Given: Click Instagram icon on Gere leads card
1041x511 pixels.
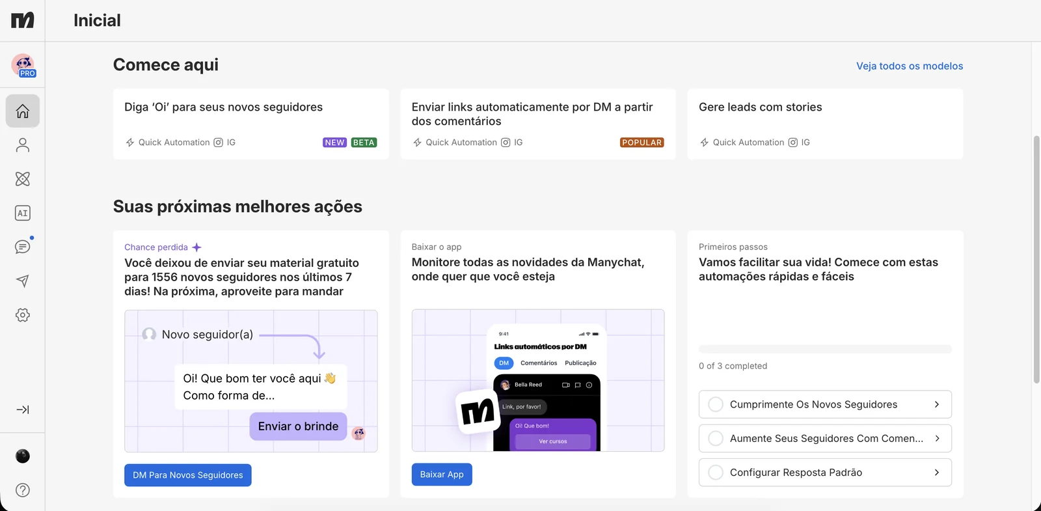Looking at the screenshot, I should [793, 143].
